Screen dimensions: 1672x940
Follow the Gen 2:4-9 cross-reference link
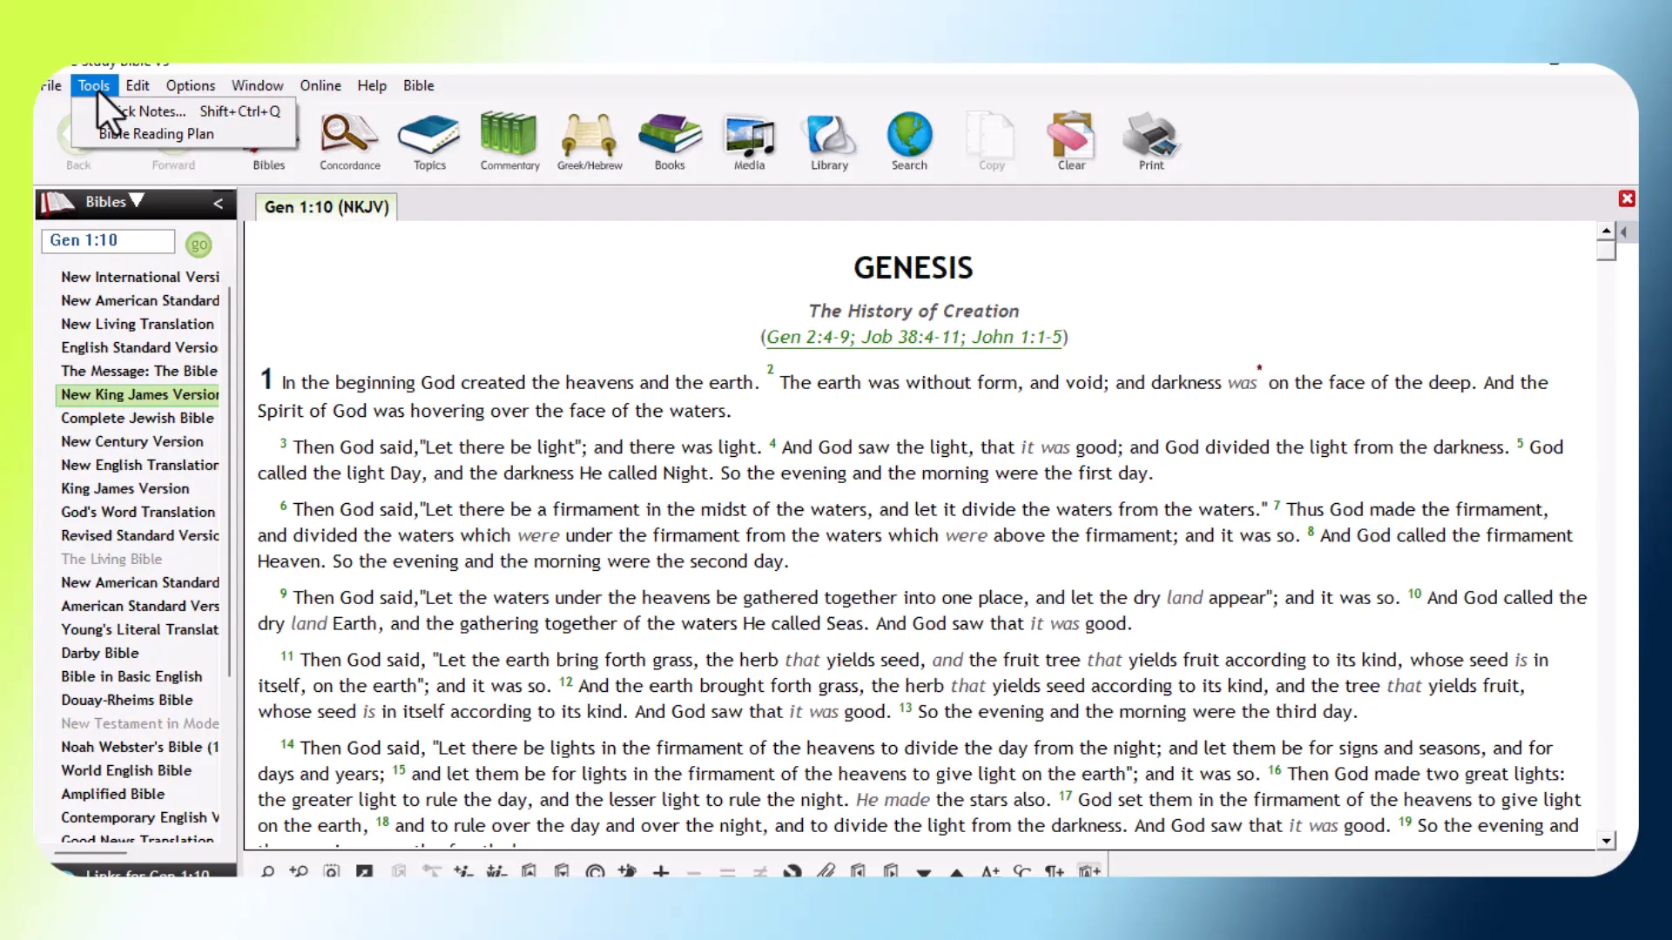coord(808,338)
